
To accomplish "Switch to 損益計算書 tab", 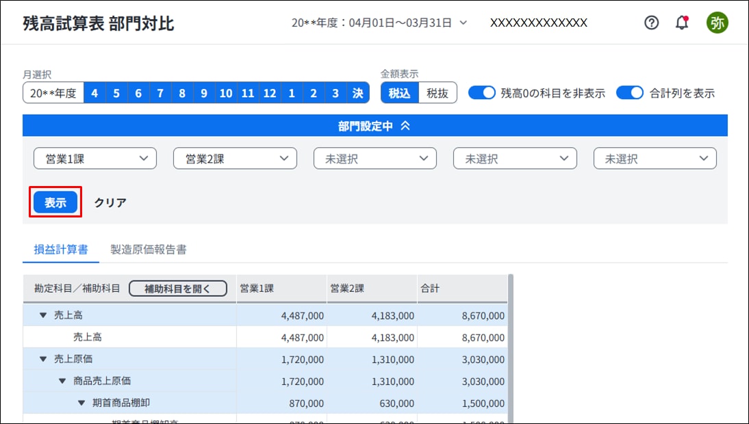I will pos(61,250).
